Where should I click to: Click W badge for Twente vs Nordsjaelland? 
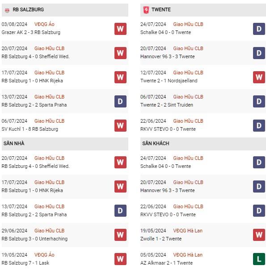coord(259,77)
